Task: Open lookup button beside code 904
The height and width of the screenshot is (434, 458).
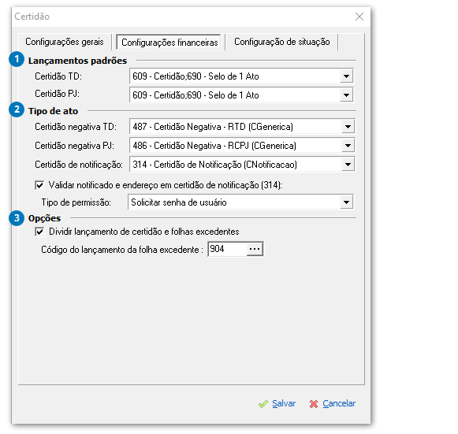Action: pos(255,249)
